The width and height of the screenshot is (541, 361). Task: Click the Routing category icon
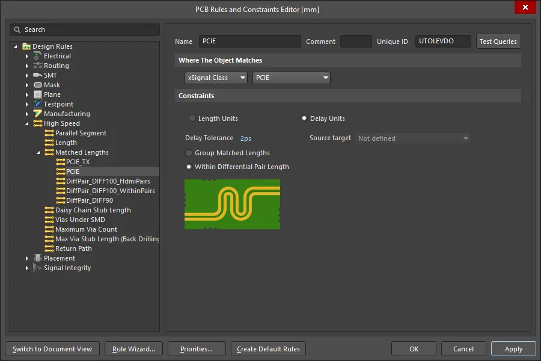tap(38, 66)
